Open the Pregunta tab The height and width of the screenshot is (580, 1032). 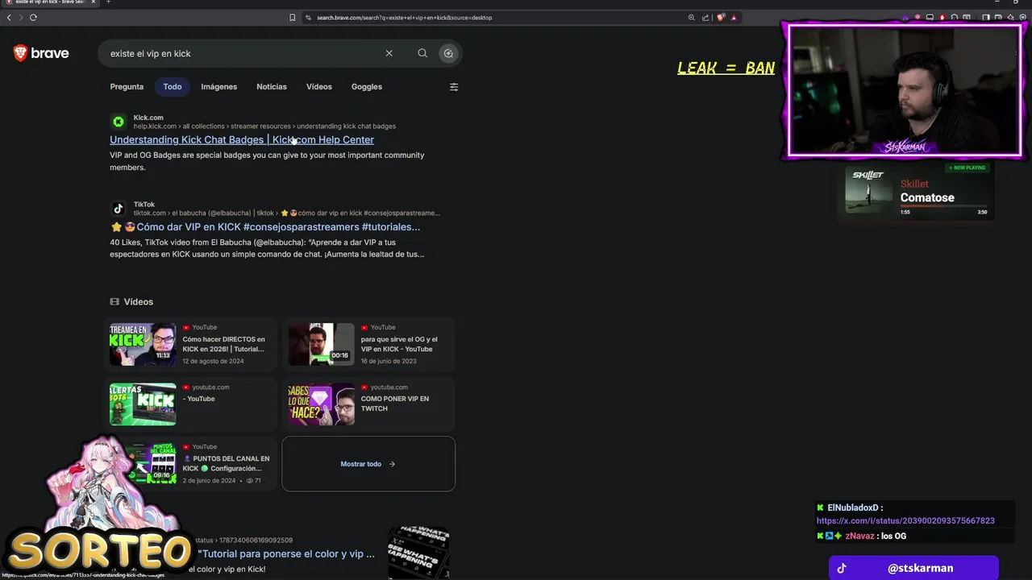pos(127,86)
